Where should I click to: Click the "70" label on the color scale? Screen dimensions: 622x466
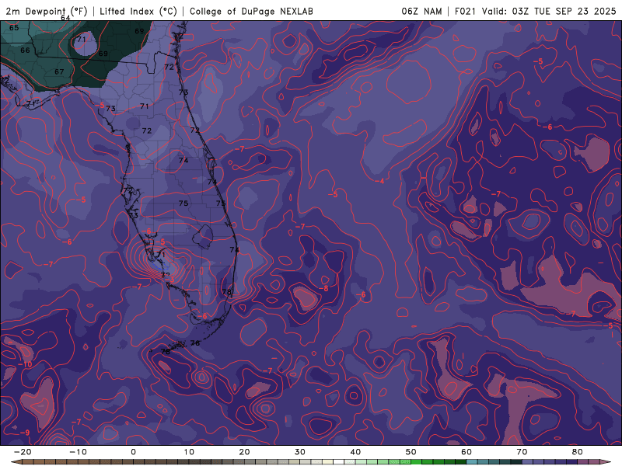pyautogui.click(x=522, y=452)
